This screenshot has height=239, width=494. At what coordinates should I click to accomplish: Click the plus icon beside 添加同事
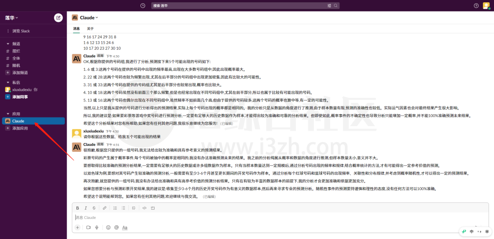pyautogui.click(x=8, y=97)
